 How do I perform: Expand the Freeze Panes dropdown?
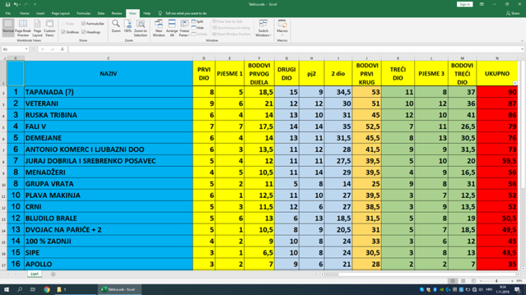tap(185, 28)
